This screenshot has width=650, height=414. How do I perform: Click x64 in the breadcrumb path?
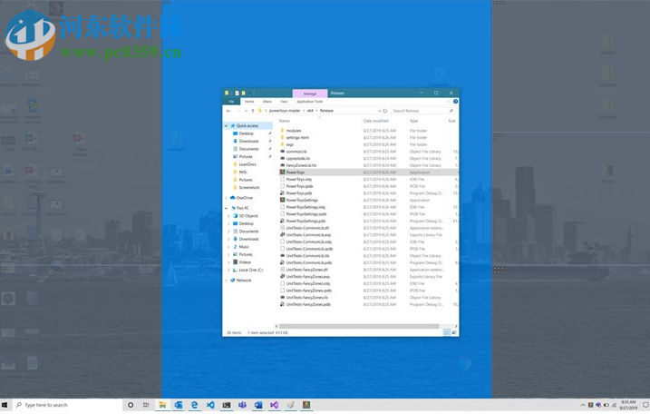[x=310, y=111]
